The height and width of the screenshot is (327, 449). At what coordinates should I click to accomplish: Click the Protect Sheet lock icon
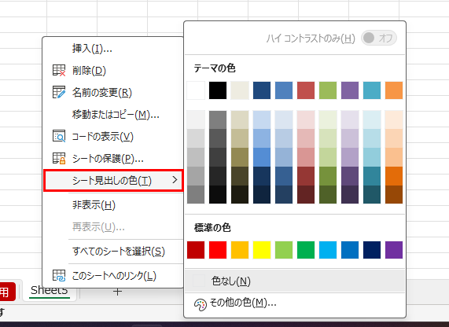59,158
